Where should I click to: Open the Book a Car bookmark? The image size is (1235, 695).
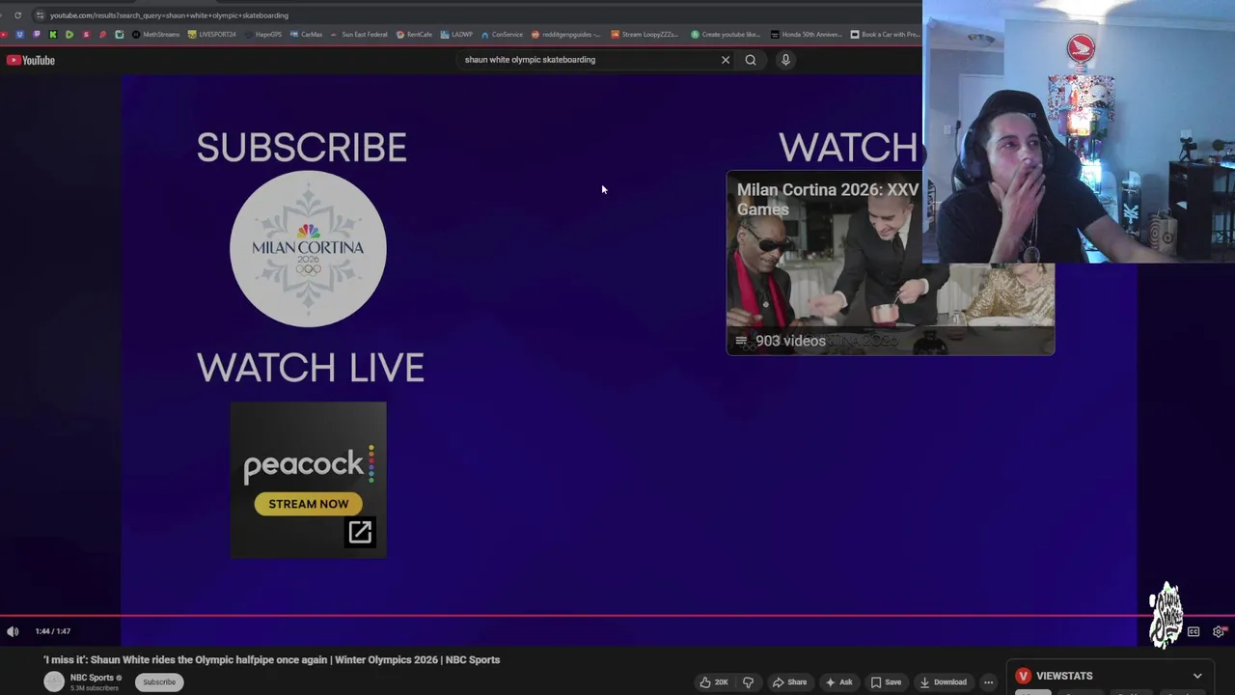click(885, 35)
